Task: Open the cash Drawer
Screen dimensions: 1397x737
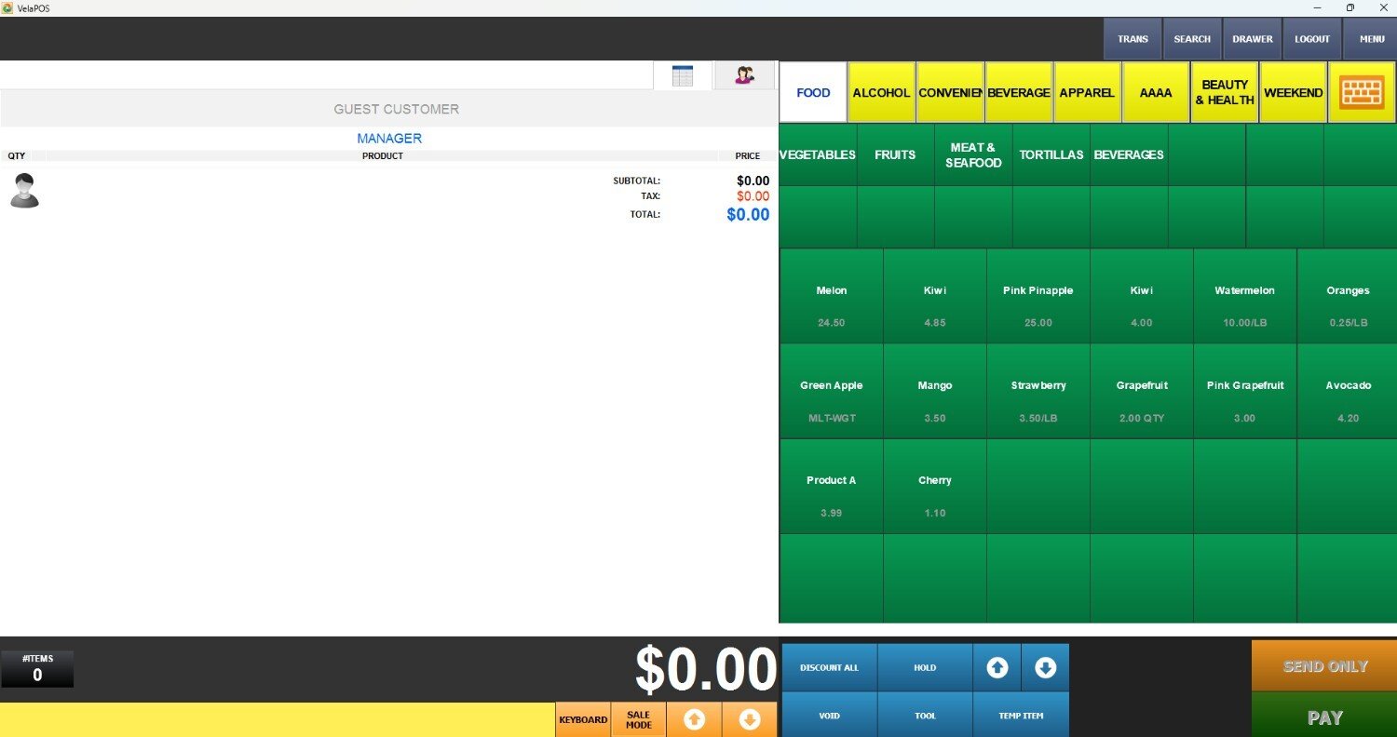Action: click(1252, 39)
